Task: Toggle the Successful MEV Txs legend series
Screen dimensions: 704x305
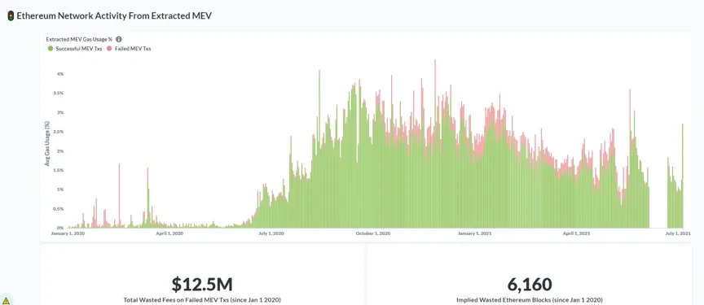Action: [74, 49]
